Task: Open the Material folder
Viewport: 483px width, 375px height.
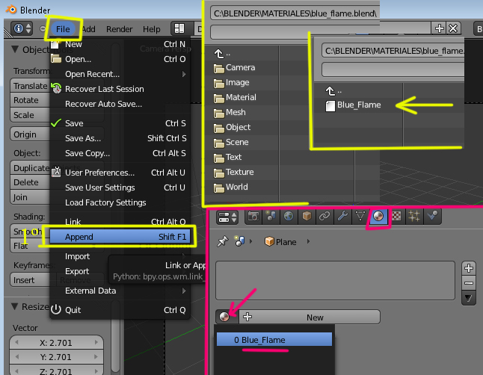Action: point(235,98)
